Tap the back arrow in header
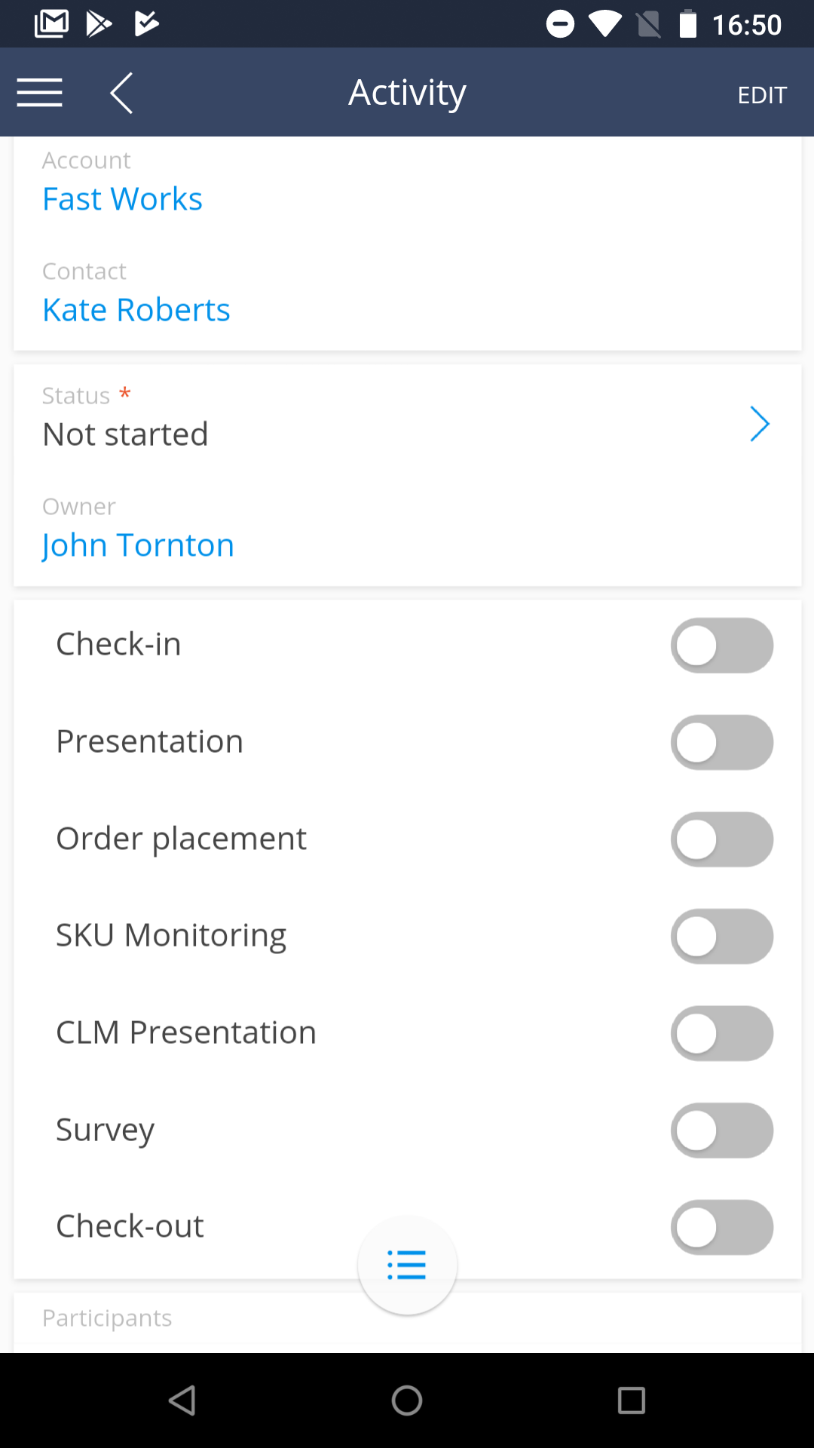 121,93
